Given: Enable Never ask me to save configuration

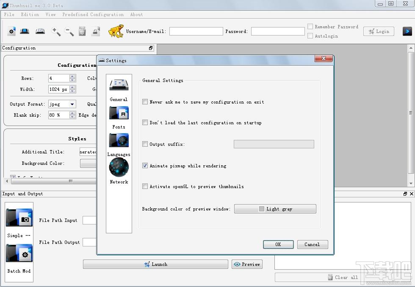Looking at the screenshot, I should coord(145,102).
